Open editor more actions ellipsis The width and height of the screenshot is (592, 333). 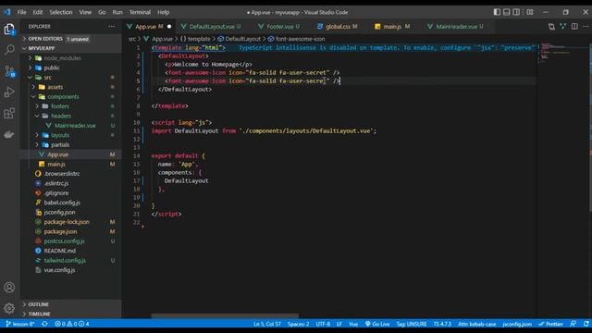(586, 27)
